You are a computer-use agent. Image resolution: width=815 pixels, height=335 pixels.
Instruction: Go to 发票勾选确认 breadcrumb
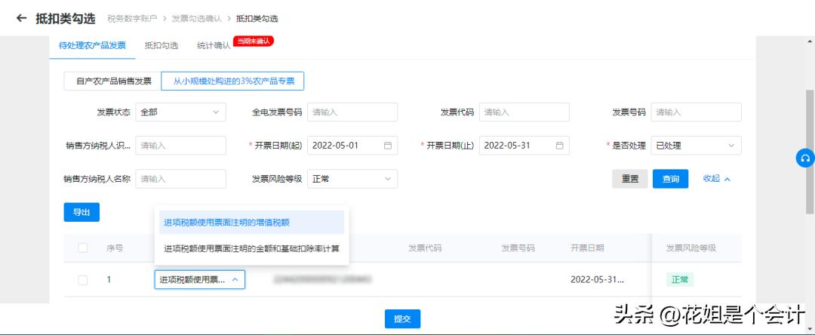(197, 19)
